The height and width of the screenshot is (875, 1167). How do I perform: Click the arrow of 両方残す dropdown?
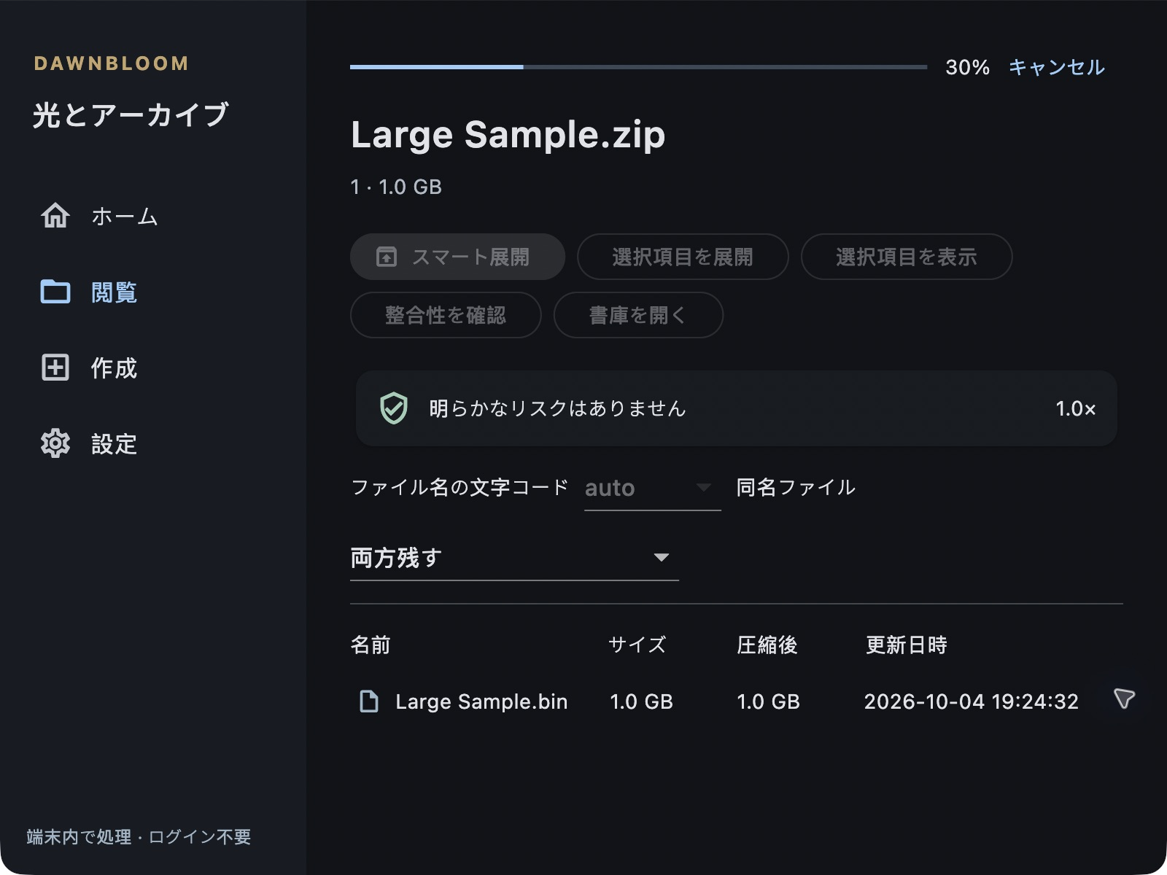[662, 558]
